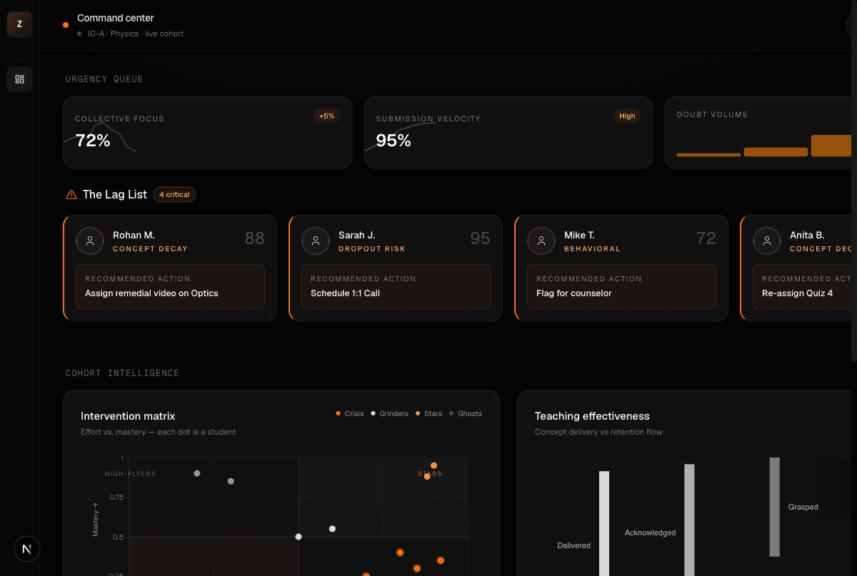This screenshot has width=857, height=576.
Task: Click the High badge on Submission Velocity
Action: (627, 116)
